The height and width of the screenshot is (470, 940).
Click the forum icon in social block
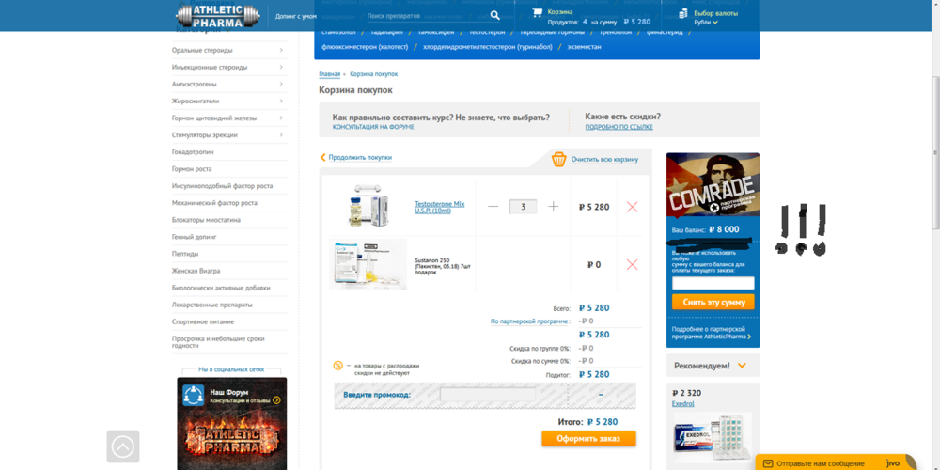(x=193, y=395)
